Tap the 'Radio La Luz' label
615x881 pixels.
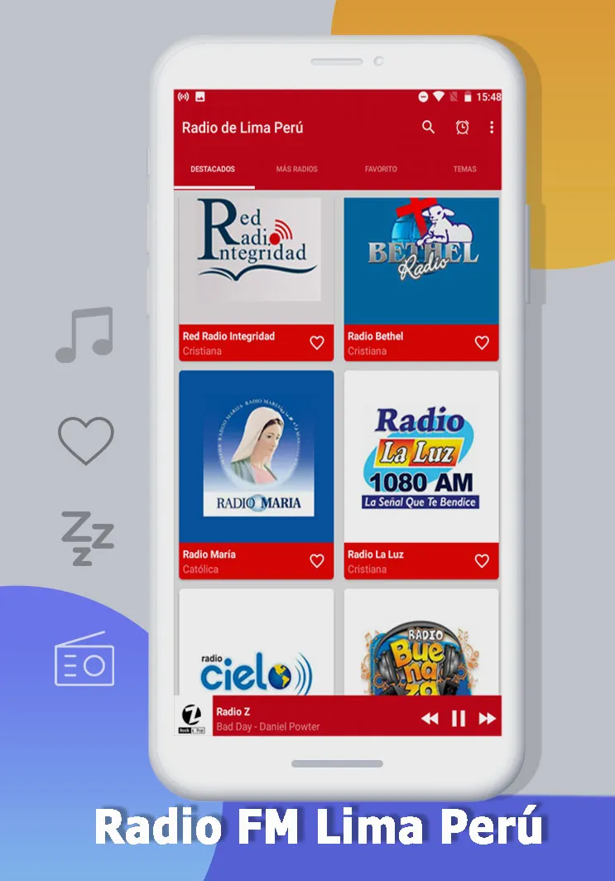click(376, 554)
